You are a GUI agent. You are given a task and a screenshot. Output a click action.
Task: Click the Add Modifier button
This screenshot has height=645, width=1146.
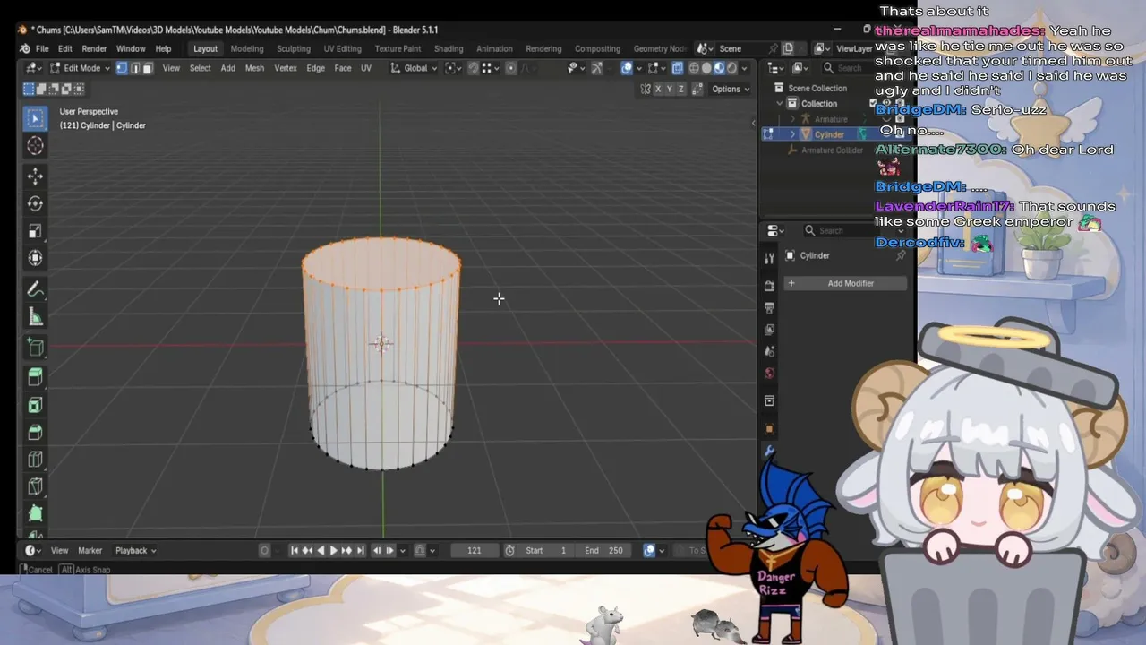coord(845,283)
